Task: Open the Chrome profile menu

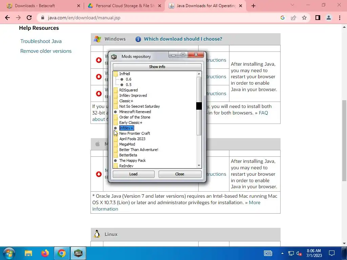Action: [x=329, y=18]
